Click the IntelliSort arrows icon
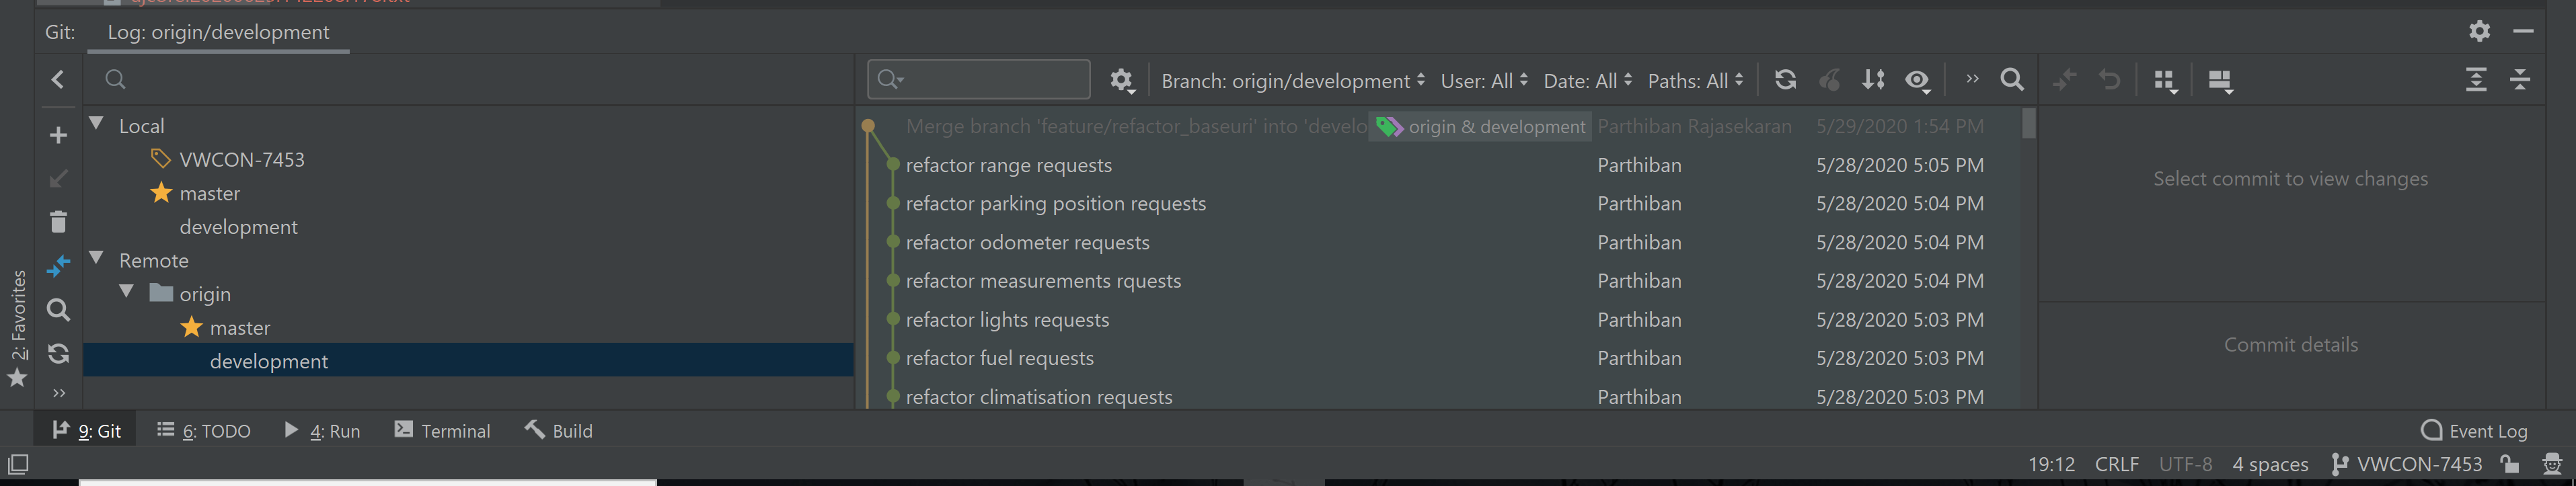2576x486 pixels. pyautogui.click(x=1873, y=80)
